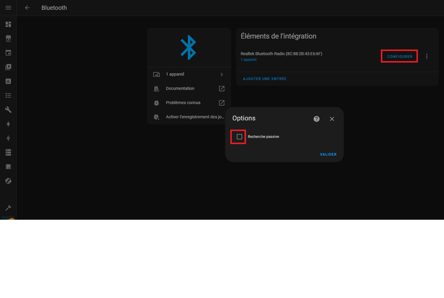Enable the Recherche passive checkbox
This screenshot has width=444, height=298.
click(x=239, y=137)
